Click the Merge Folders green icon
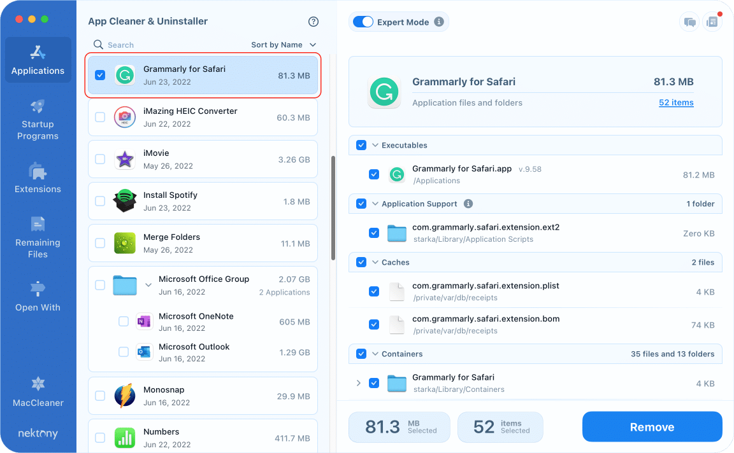 point(125,243)
